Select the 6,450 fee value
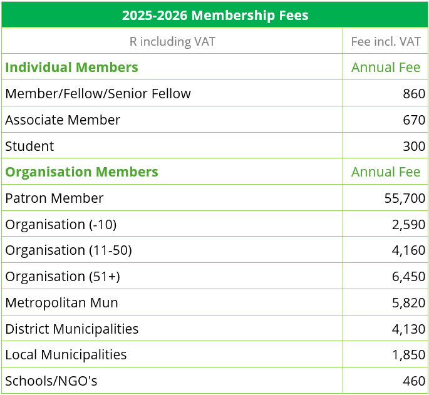This screenshot has height=395, width=429. [x=409, y=277]
